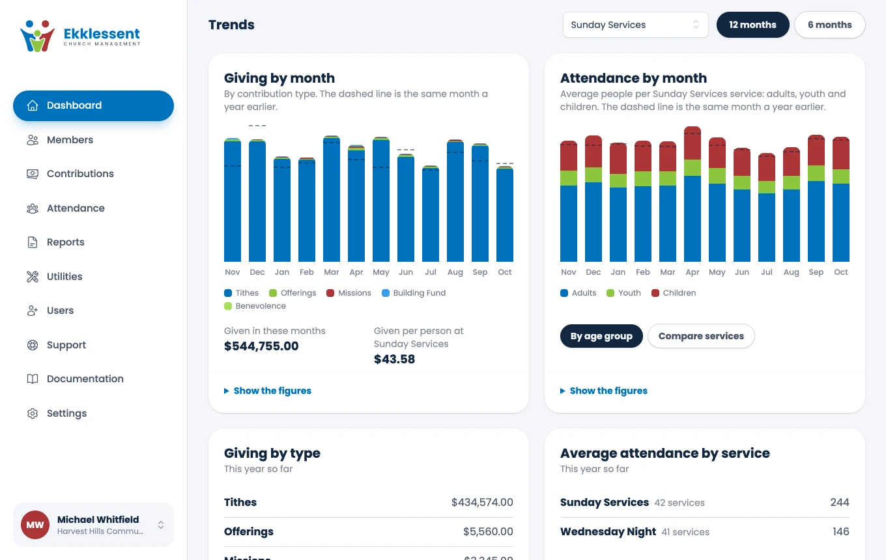The width and height of the screenshot is (886, 560).
Task: Click the Attendance group icon
Action: click(33, 208)
